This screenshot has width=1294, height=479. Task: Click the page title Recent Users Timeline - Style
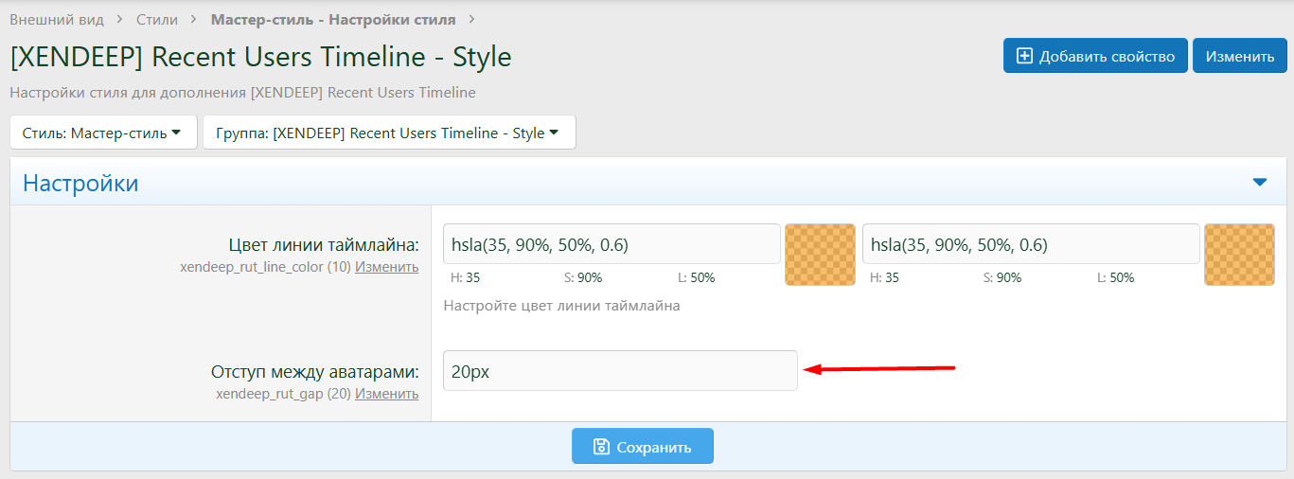(260, 57)
